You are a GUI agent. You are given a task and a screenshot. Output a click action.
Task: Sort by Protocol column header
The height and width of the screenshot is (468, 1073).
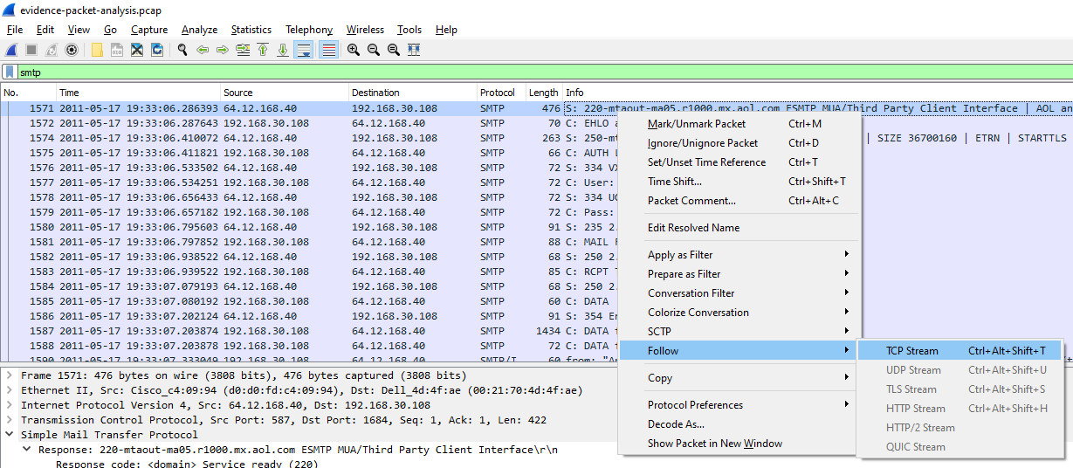pos(501,93)
